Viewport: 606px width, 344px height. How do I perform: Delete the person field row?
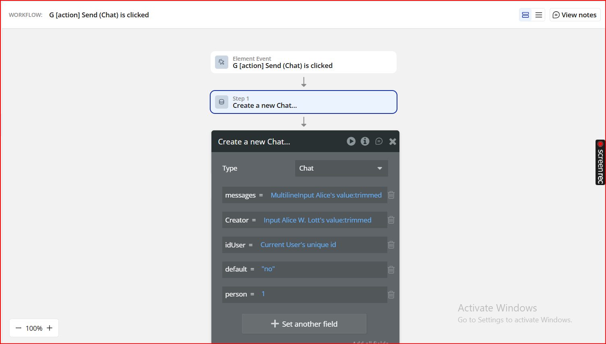[391, 295]
